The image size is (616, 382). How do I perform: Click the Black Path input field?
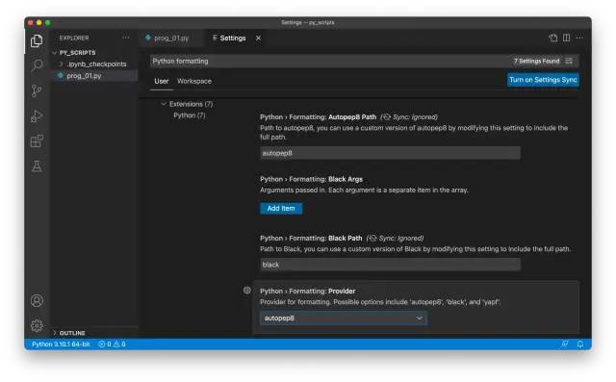[x=390, y=265]
